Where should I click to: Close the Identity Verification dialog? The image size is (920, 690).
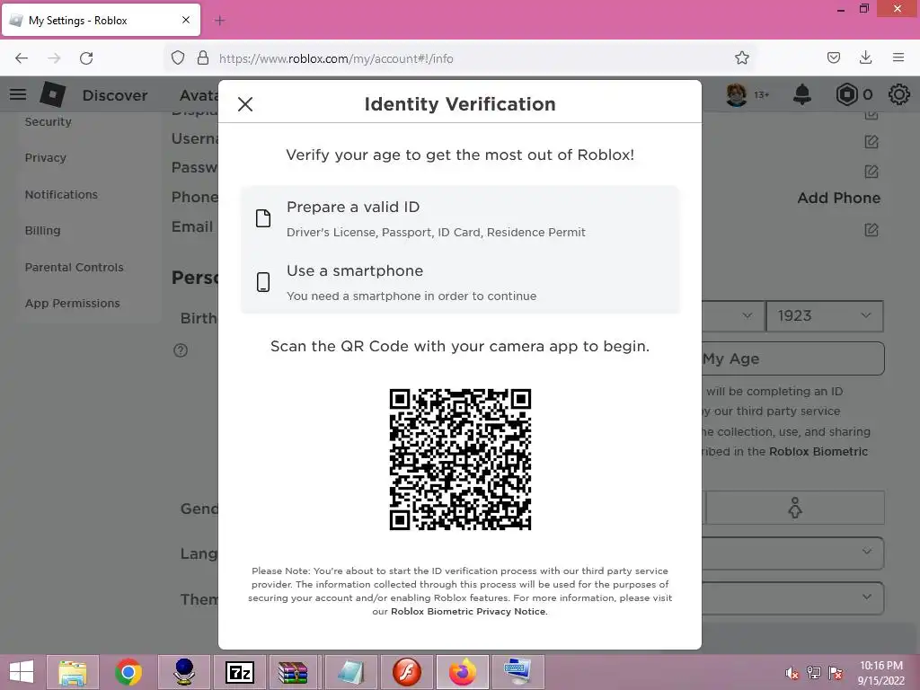[x=245, y=104]
